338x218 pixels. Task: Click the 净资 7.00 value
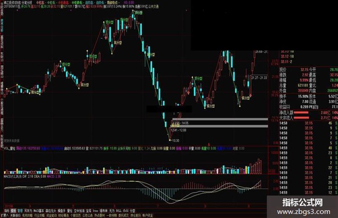tap(305, 101)
